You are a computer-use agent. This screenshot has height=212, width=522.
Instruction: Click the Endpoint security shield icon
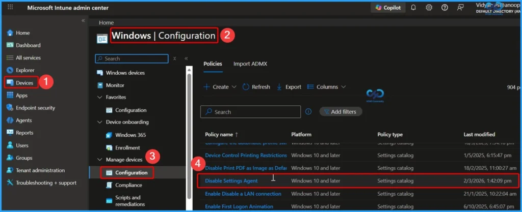pos(10,108)
